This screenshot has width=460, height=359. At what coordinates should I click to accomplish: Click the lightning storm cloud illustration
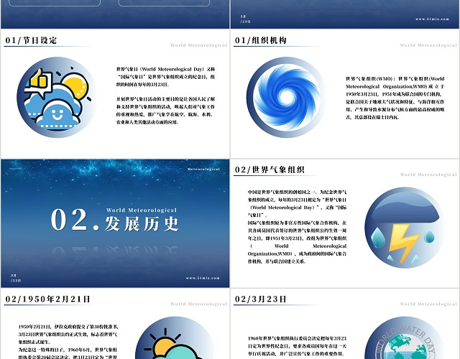pyautogui.click(x=405, y=228)
